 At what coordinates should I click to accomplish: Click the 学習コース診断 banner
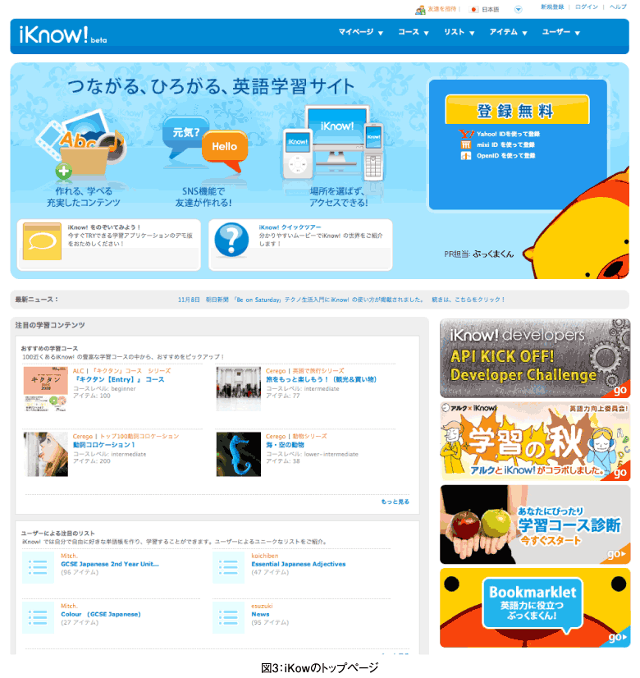pyautogui.click(x=535, y=525)
